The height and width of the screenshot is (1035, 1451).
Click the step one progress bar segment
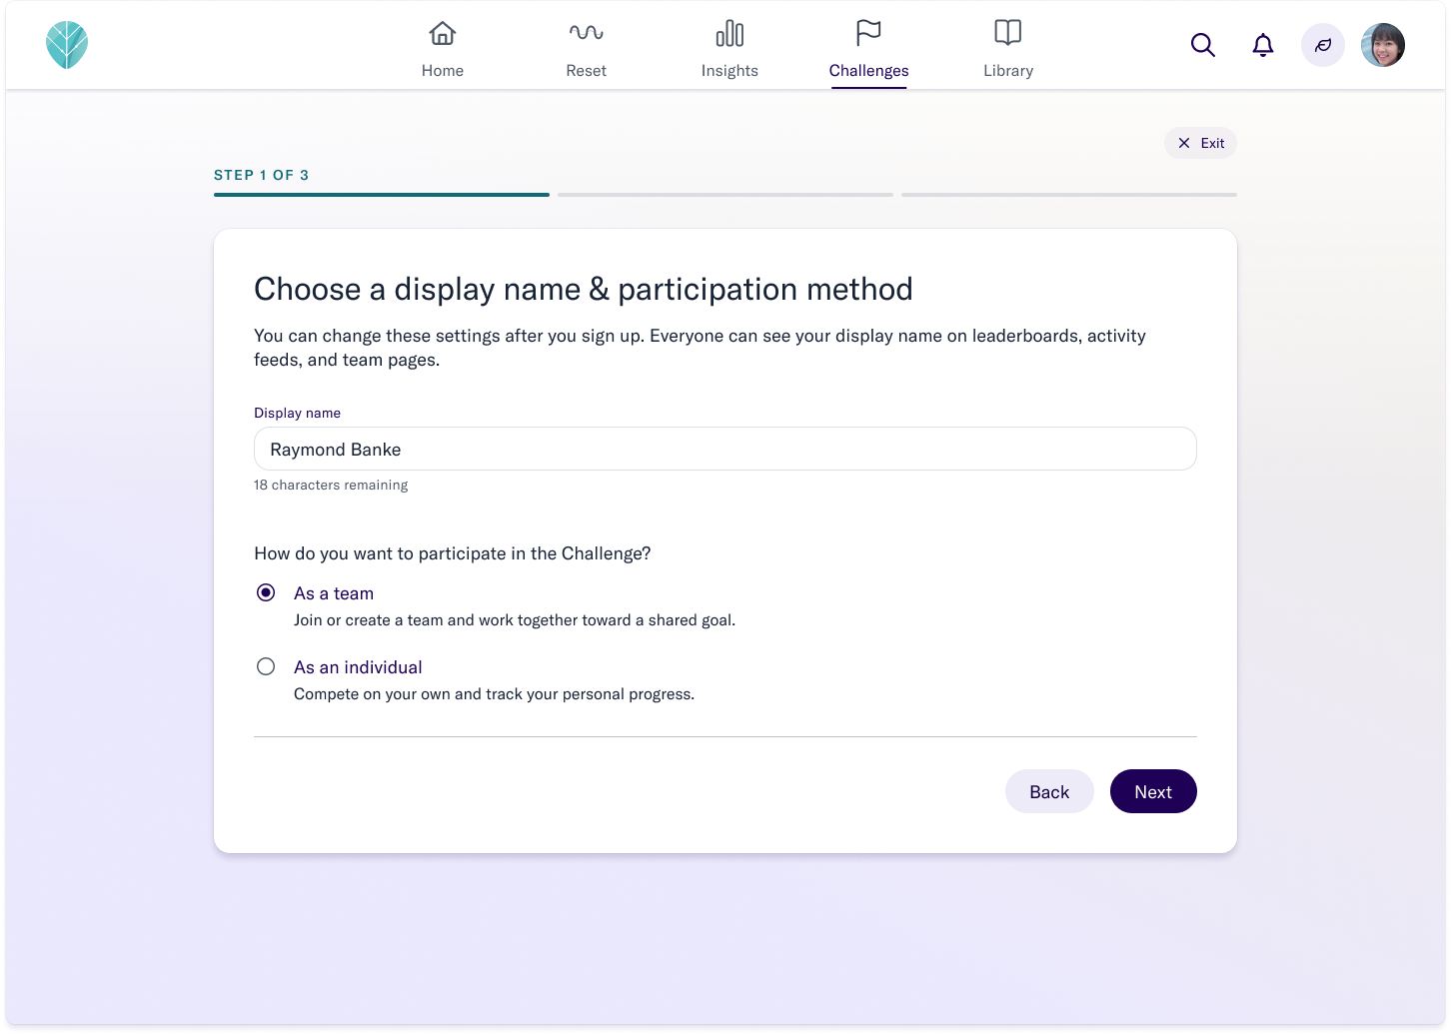[x=382, y=195]
